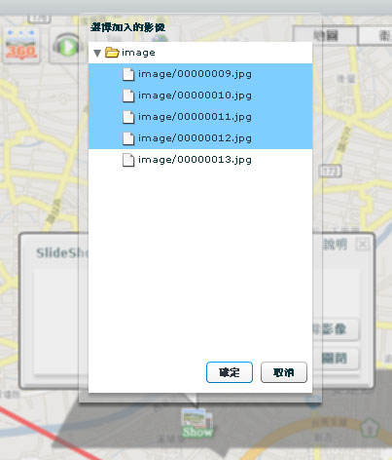Cancel the dialog with 取消 button

click(284, 372)
